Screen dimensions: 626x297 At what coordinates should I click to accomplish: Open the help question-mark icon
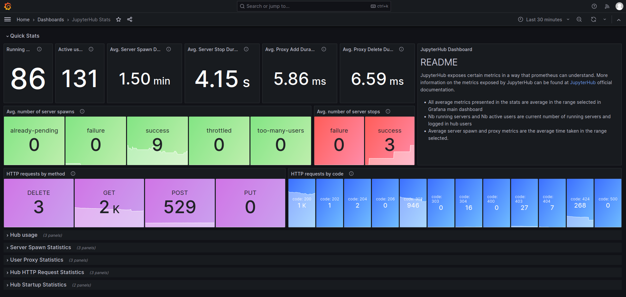coord(594,6)
